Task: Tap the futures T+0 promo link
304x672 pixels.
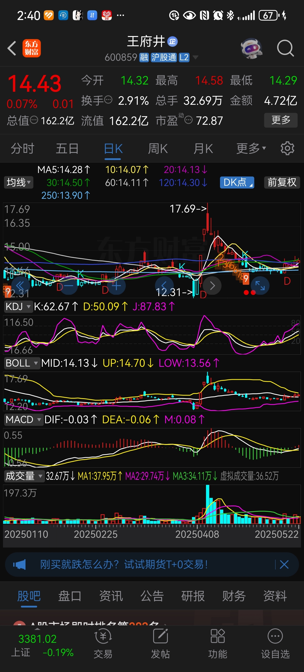Action: pos(124,564)
